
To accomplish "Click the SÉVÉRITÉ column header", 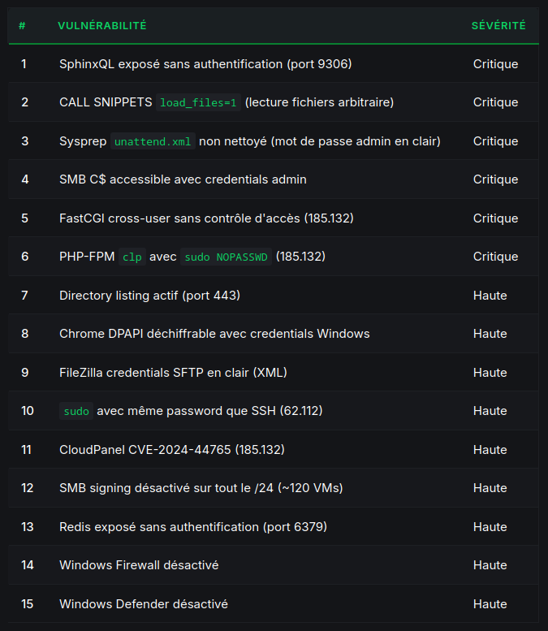I will (x=498, y=26).
